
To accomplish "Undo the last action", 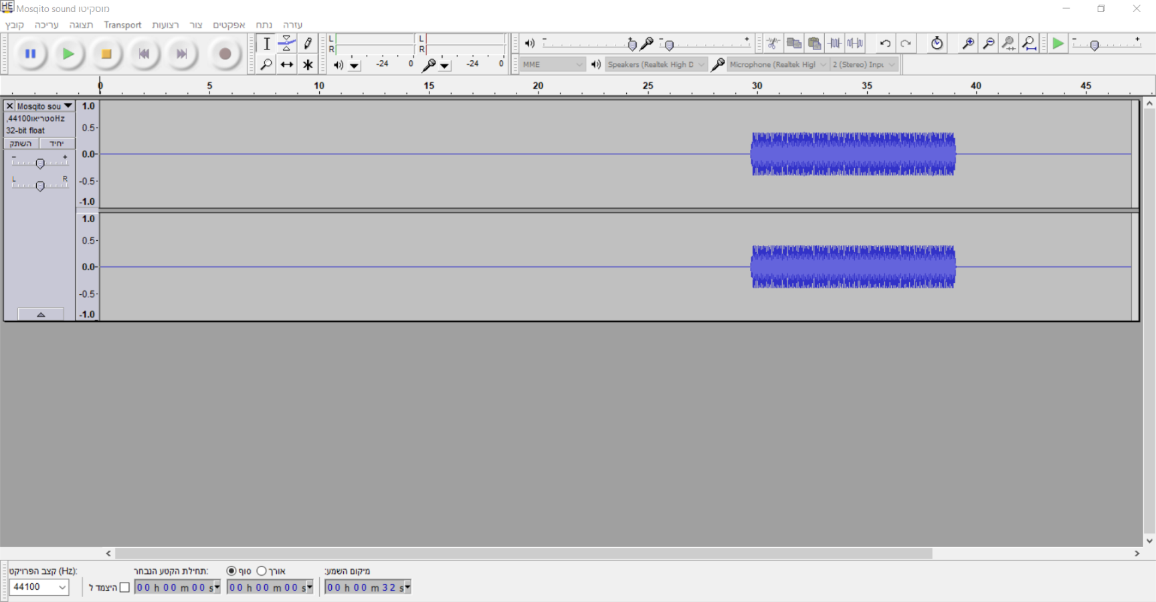I will (885, 43).
